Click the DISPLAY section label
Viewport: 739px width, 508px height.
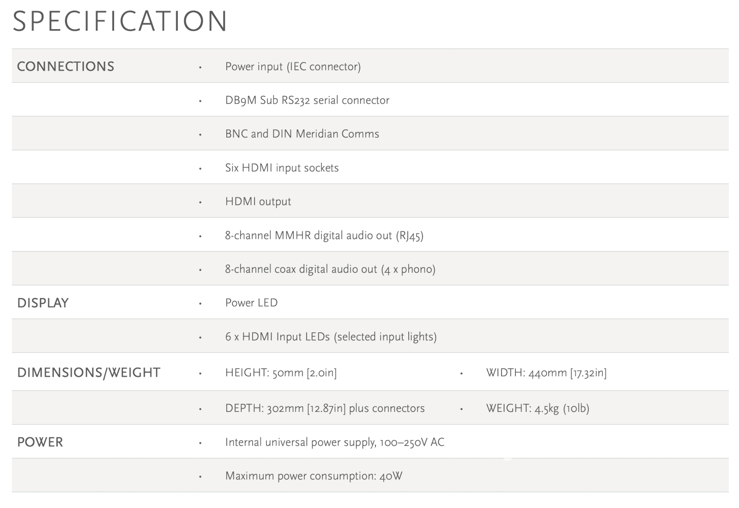(43, 303)
